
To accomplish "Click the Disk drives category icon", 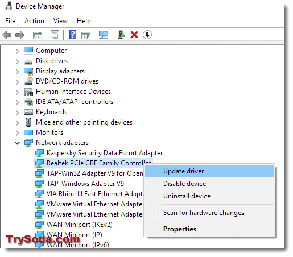I will (x=28, y=62).
